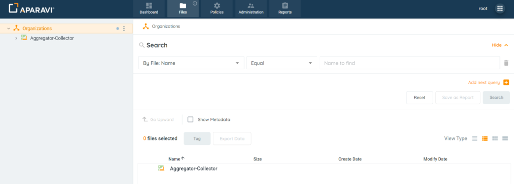514x184 pixels.
Task: Open the Policies tab
Action: [217, 9]
